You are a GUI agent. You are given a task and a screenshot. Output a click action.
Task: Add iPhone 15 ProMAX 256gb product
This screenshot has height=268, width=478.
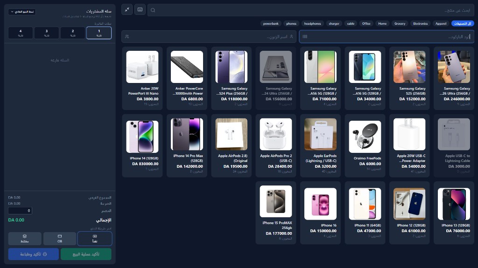[276, 213]
